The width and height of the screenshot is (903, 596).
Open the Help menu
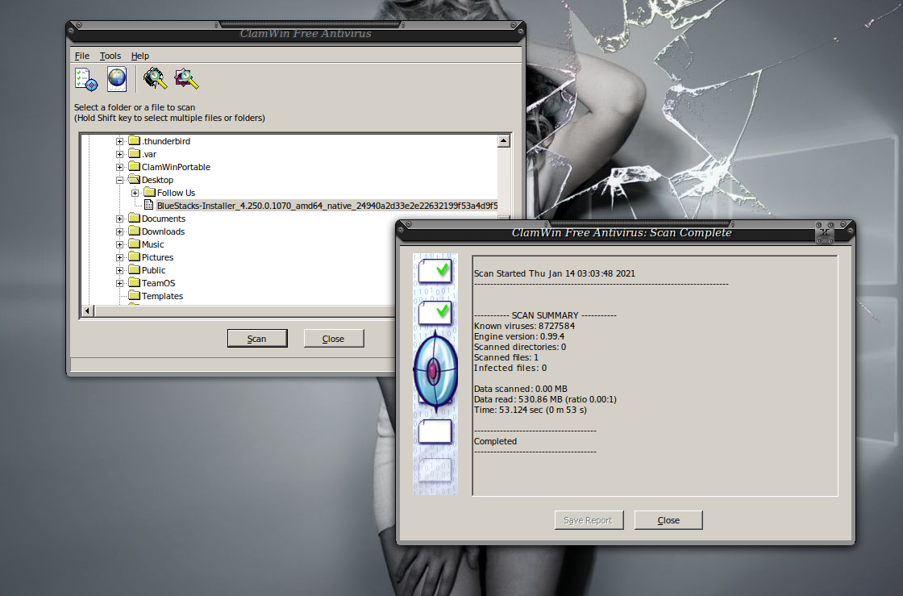point(140,56)
